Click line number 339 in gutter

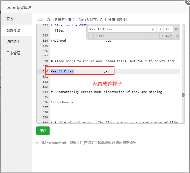45,117
